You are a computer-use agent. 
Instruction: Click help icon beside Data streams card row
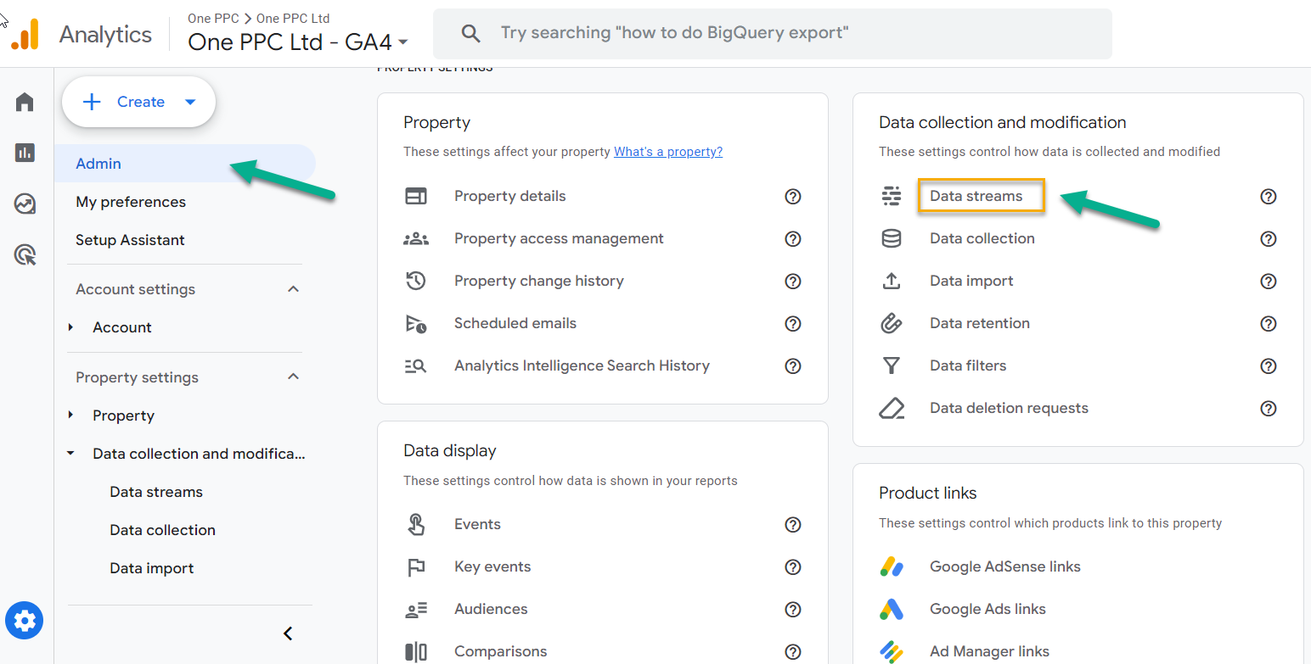click(x=1269, y=197)
